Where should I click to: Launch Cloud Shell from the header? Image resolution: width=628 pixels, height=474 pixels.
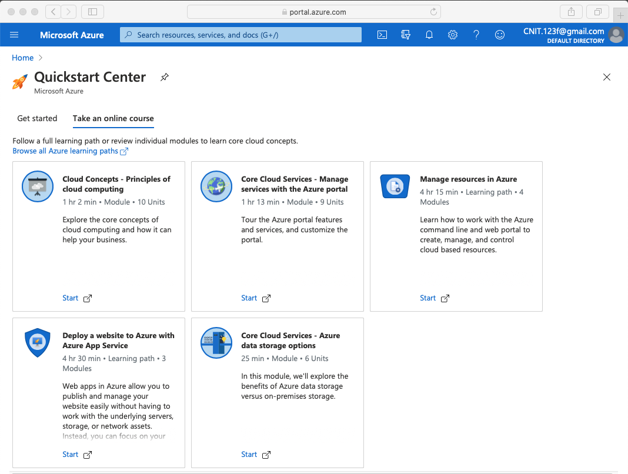tap(382, 35)
